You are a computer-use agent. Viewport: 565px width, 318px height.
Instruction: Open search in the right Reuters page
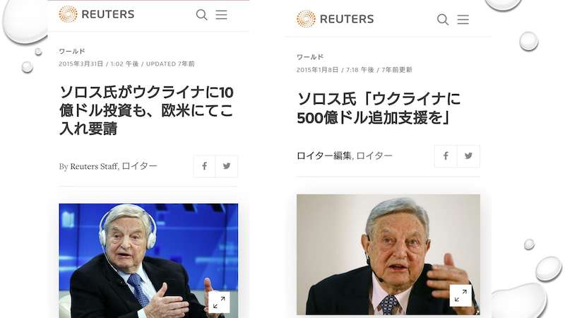click(x=443, y=20)
